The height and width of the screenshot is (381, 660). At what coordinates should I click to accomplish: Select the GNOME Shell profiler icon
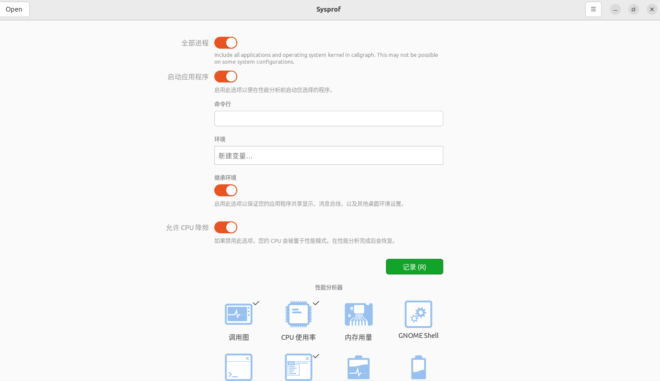pyautogui.click(x=418, y=314)
